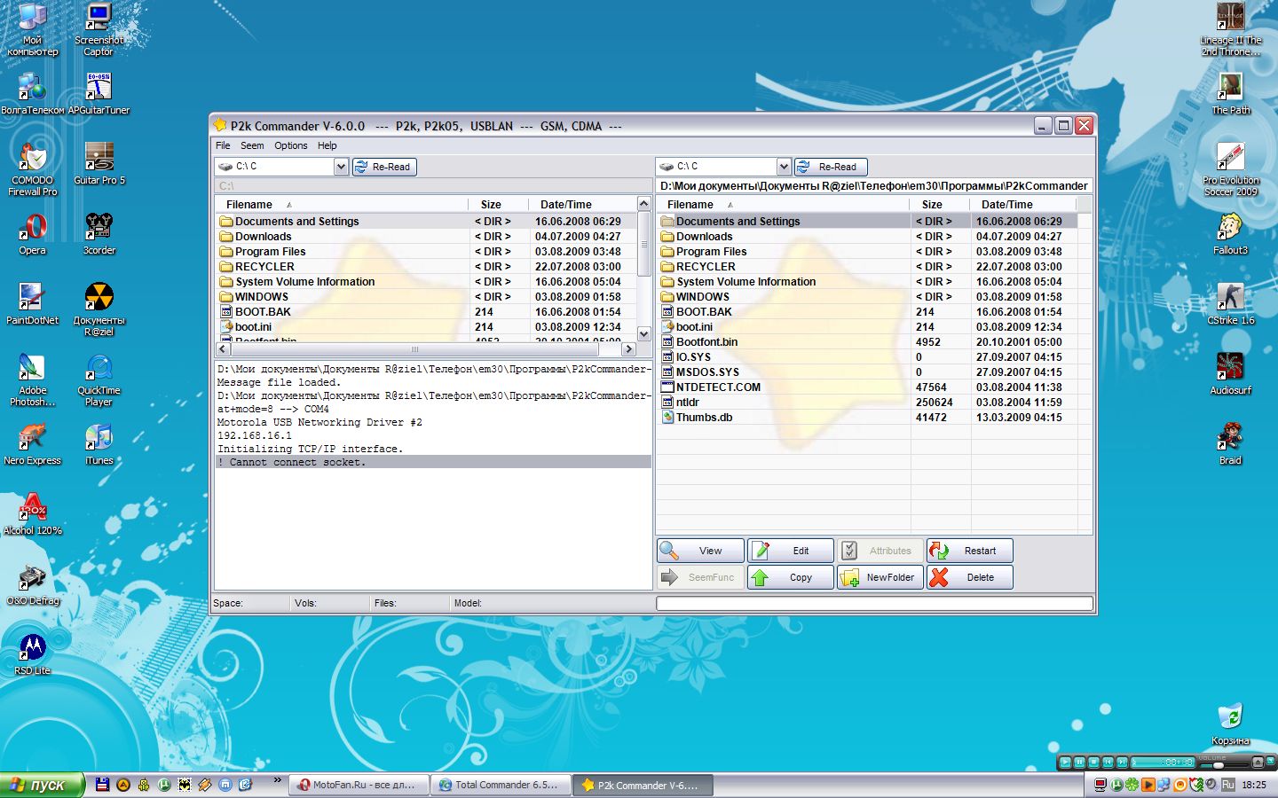Open O&O Defrag desktop icon
This screenshot has height=798, width=1278.
(33, 584)
